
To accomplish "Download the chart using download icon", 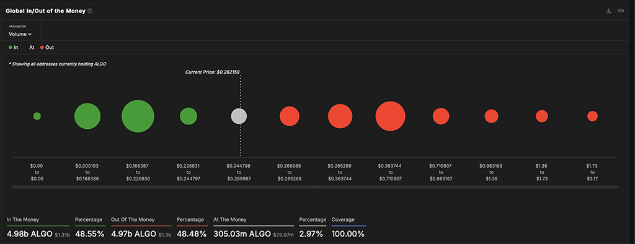I will click(x=608, y=11).
